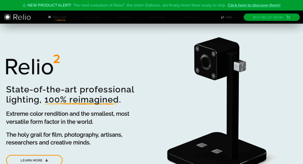The width and height of the screenshot is (303, 164).
Task: Click the Learn More button
Action: [x=34, y=160]
